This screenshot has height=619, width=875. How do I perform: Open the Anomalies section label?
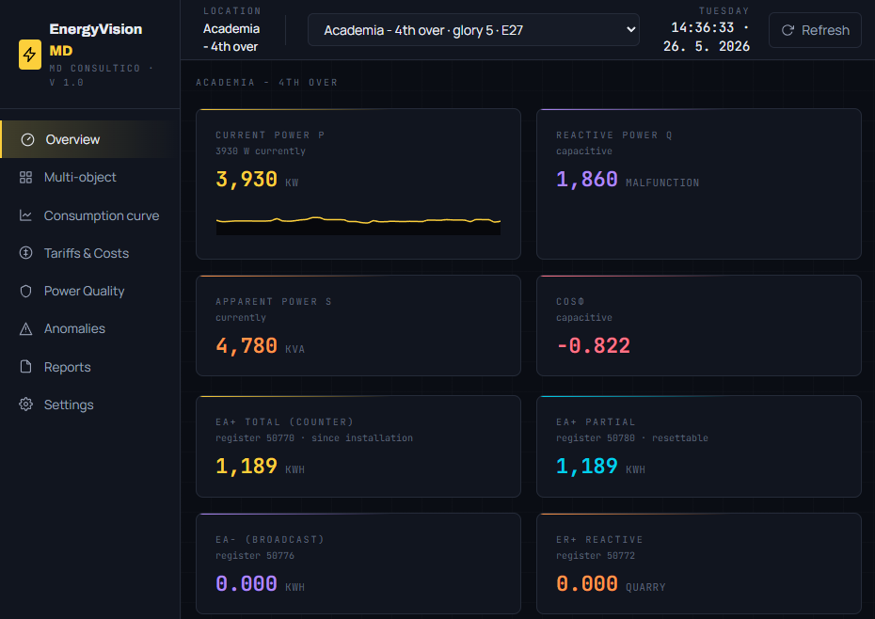(74, 328)
